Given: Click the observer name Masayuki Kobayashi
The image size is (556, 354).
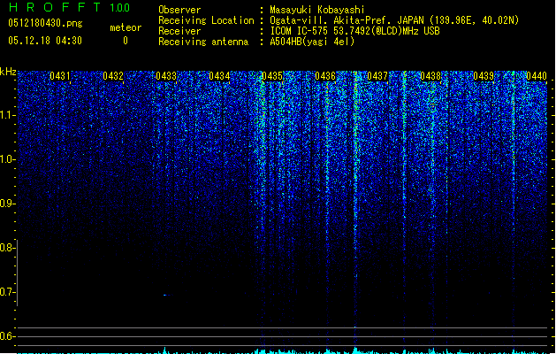Looking at the screenshot, I should [317, 10].
